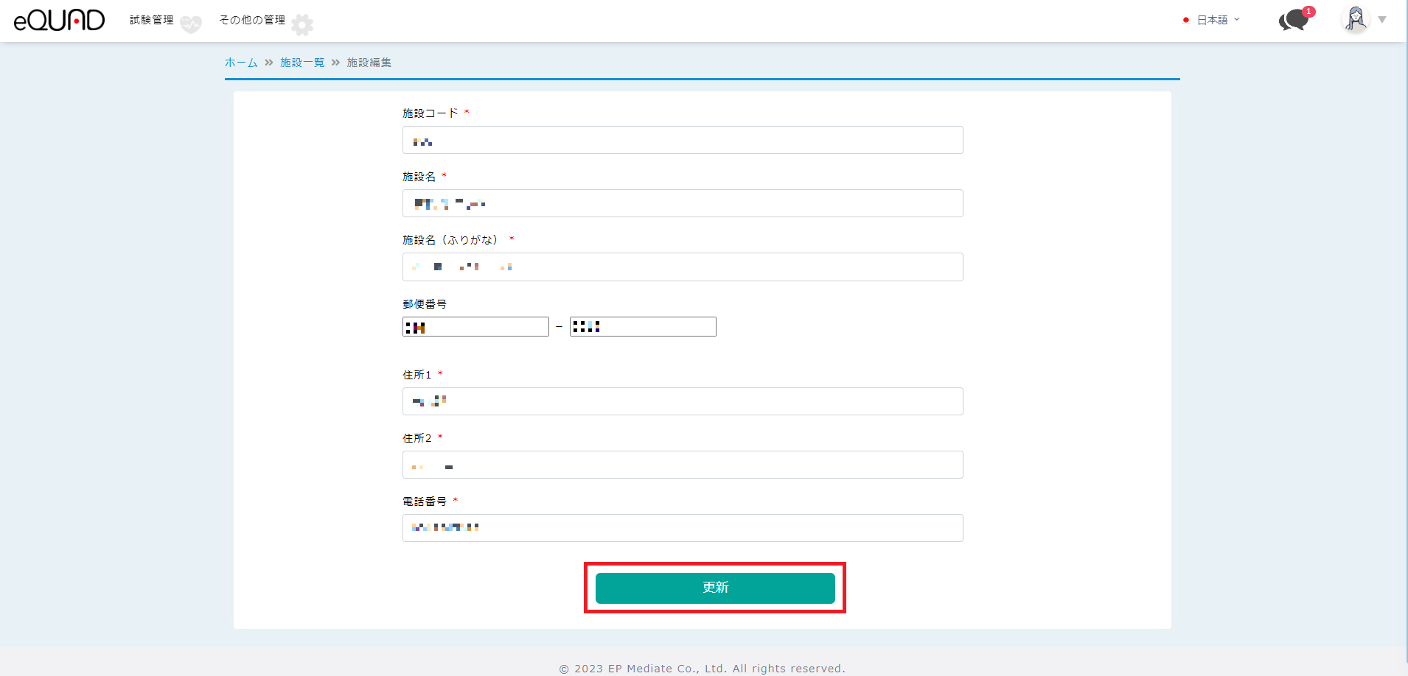Focus the 施設コード input field
1408x676 pixels.
(683, 140)
